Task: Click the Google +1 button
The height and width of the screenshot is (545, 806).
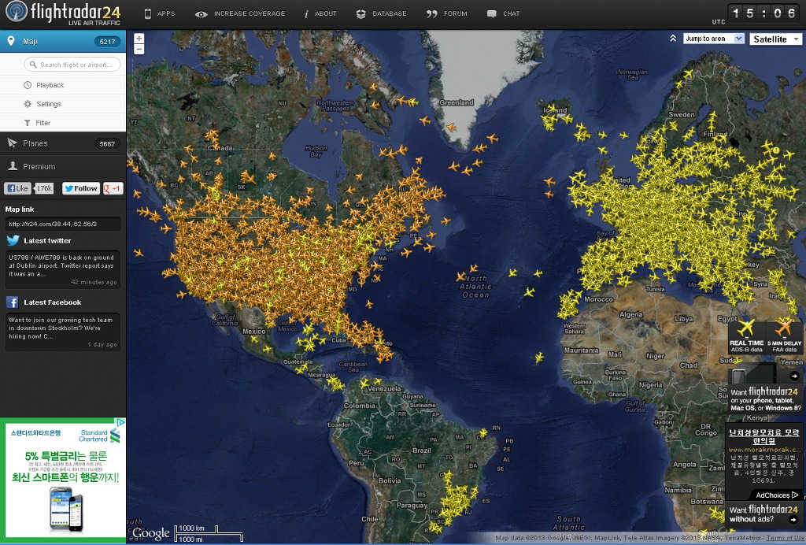Action: [x=113, y=188]
